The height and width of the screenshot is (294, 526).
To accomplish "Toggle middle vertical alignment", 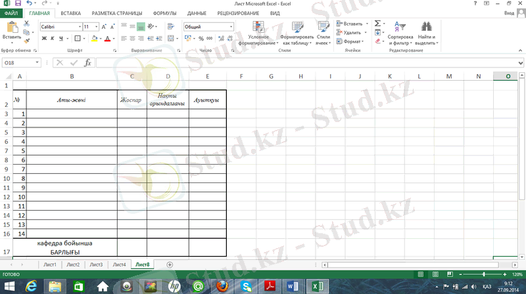I will 131,27.
